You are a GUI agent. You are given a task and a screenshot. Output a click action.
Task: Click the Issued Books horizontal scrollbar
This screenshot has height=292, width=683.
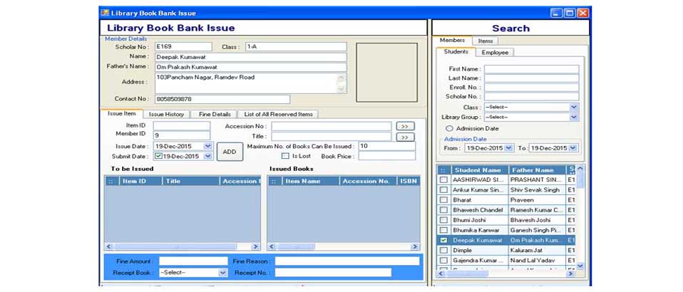point(343,246)
